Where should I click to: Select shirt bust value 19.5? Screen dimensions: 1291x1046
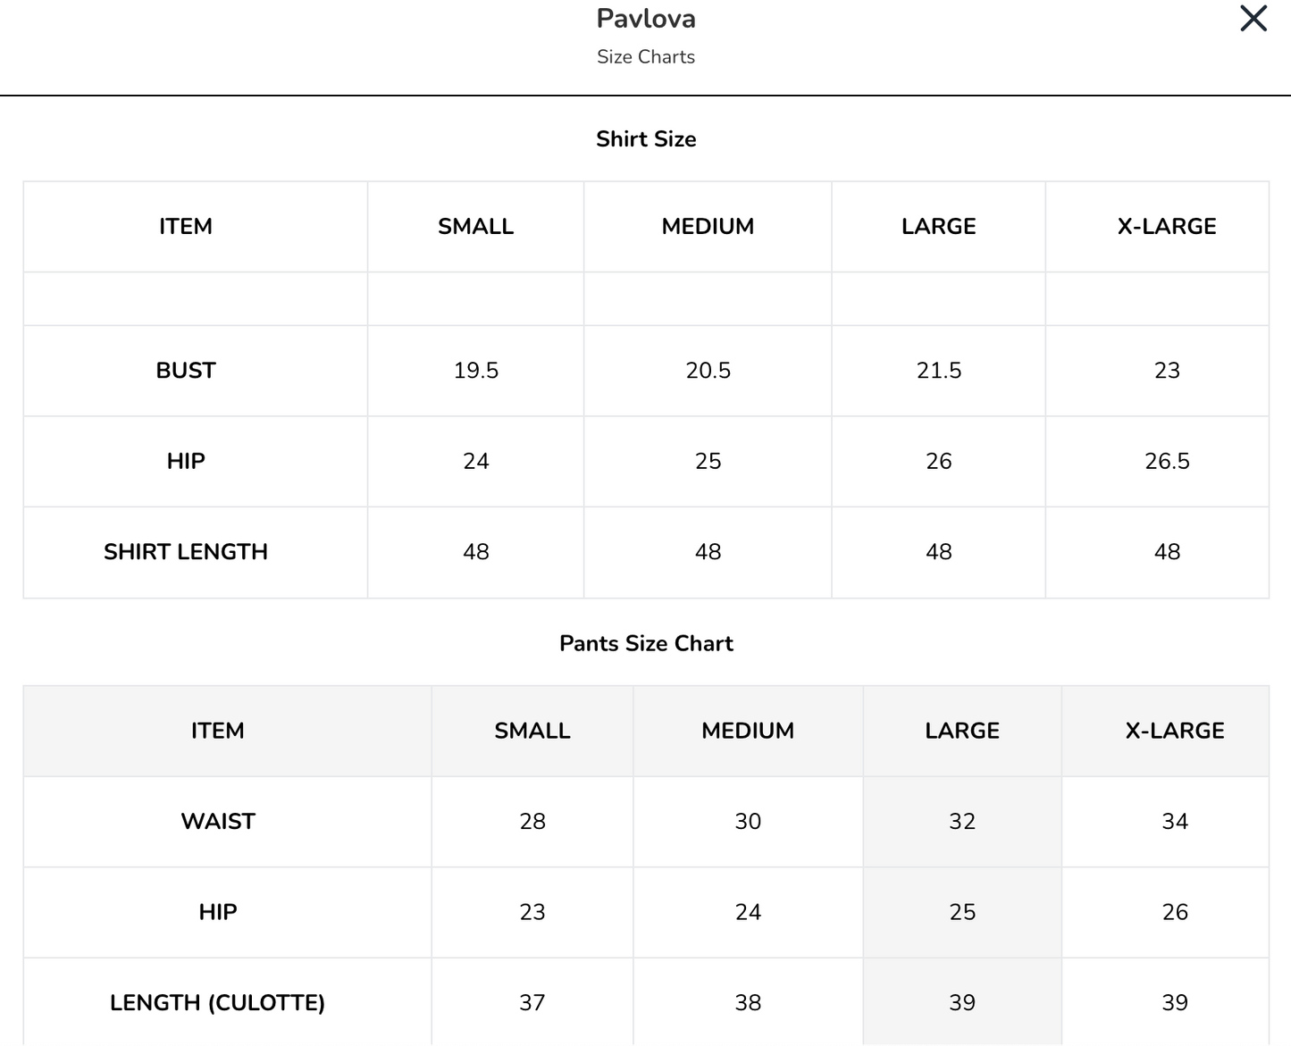coord(475,370)
